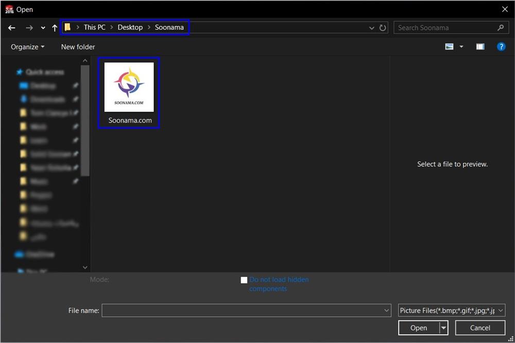
Task: Change view with the view icon
Action: 449,47
